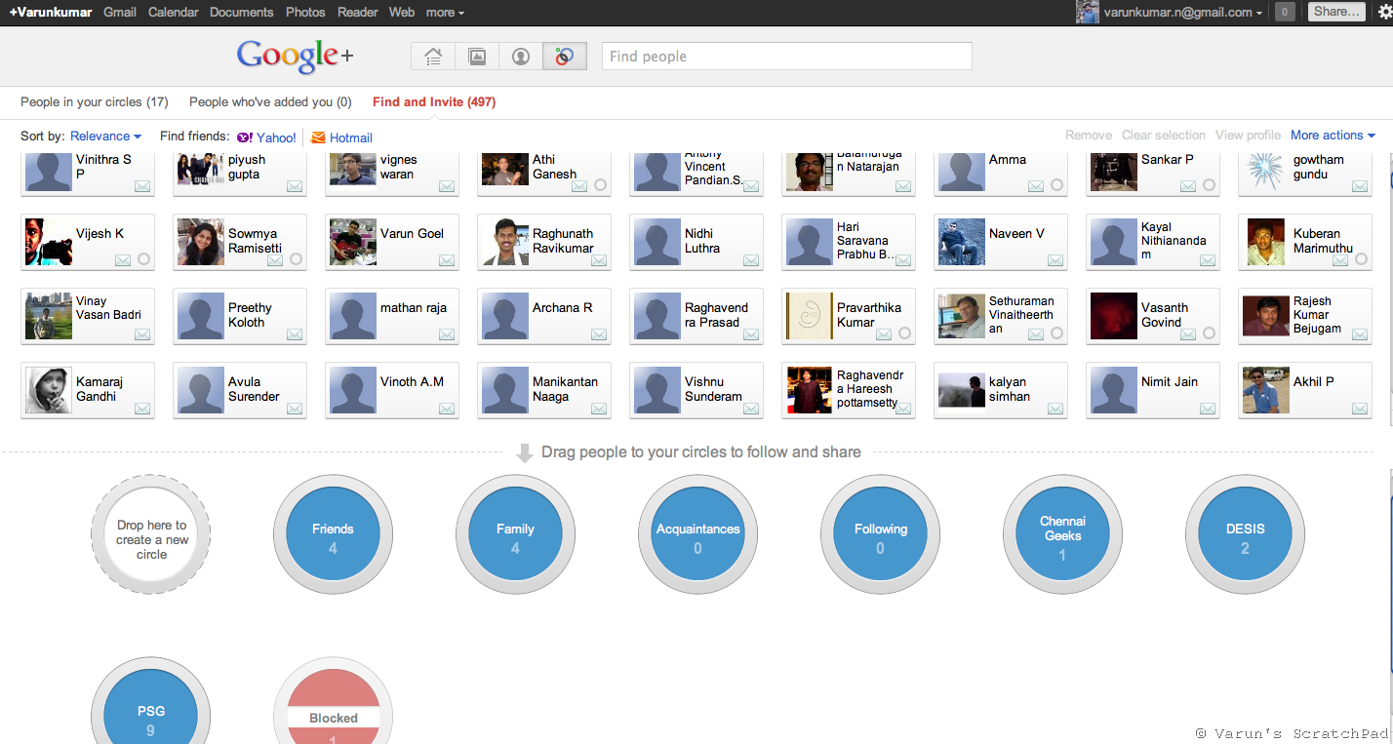1393x744 pixels.
Task: Click the Clear selection link
Action: [x=1164, y=136]
